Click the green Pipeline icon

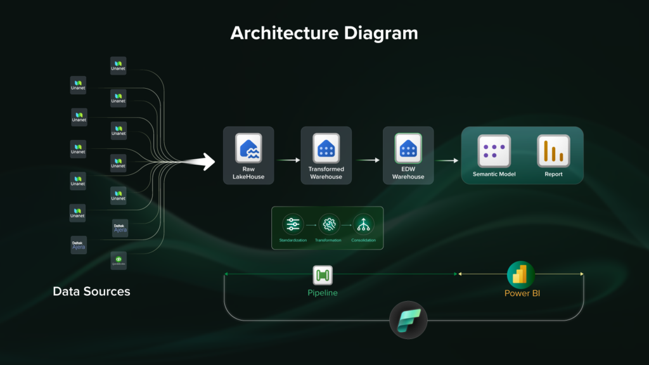pyautogui.click(x=323, y=275)
